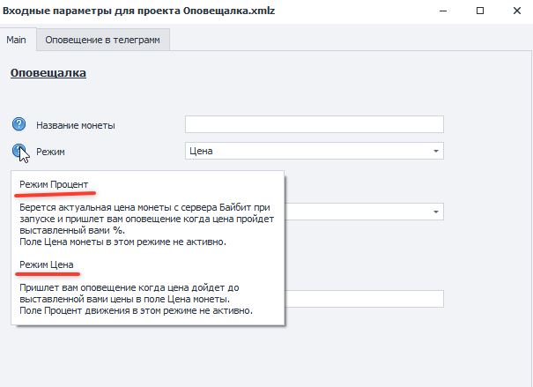Click the Режим Цена tooltip heading

[x=46, y=264]
